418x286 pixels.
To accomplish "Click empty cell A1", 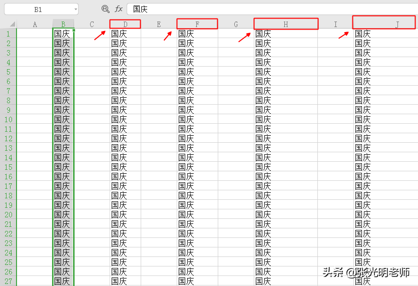I will [35, 34].
